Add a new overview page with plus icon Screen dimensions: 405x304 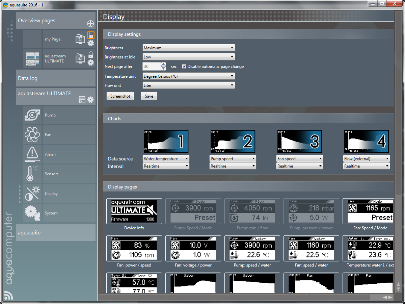point(90,24)
